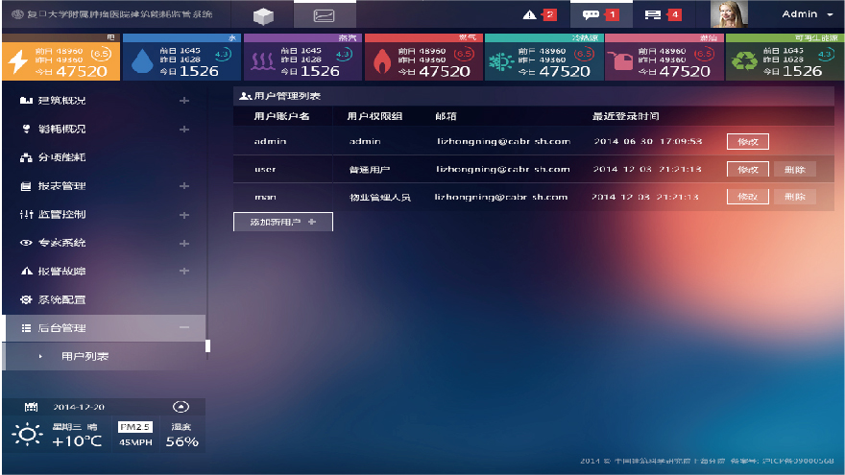Viewport: 845px width, 475px height.
Task: Click the recycle renewable energy tile
Action: (x=784, y=59)
